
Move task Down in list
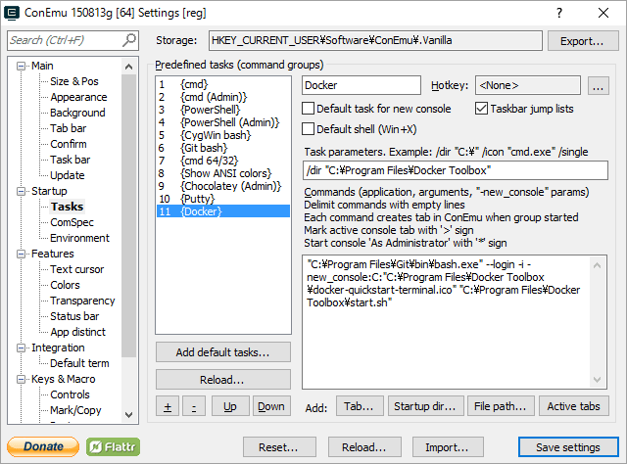tap(271, 406)
